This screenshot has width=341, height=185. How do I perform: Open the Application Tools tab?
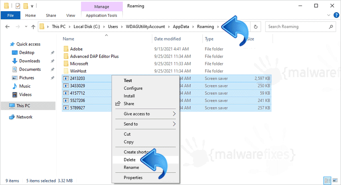tap(101, 15)
